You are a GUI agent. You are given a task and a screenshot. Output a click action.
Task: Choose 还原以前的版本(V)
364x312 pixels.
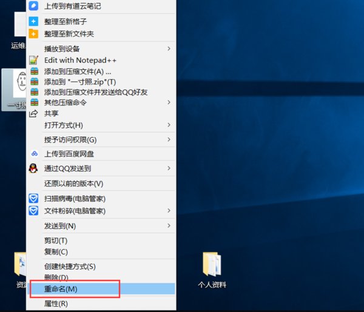pyautogui.click(x=101, y=184)
